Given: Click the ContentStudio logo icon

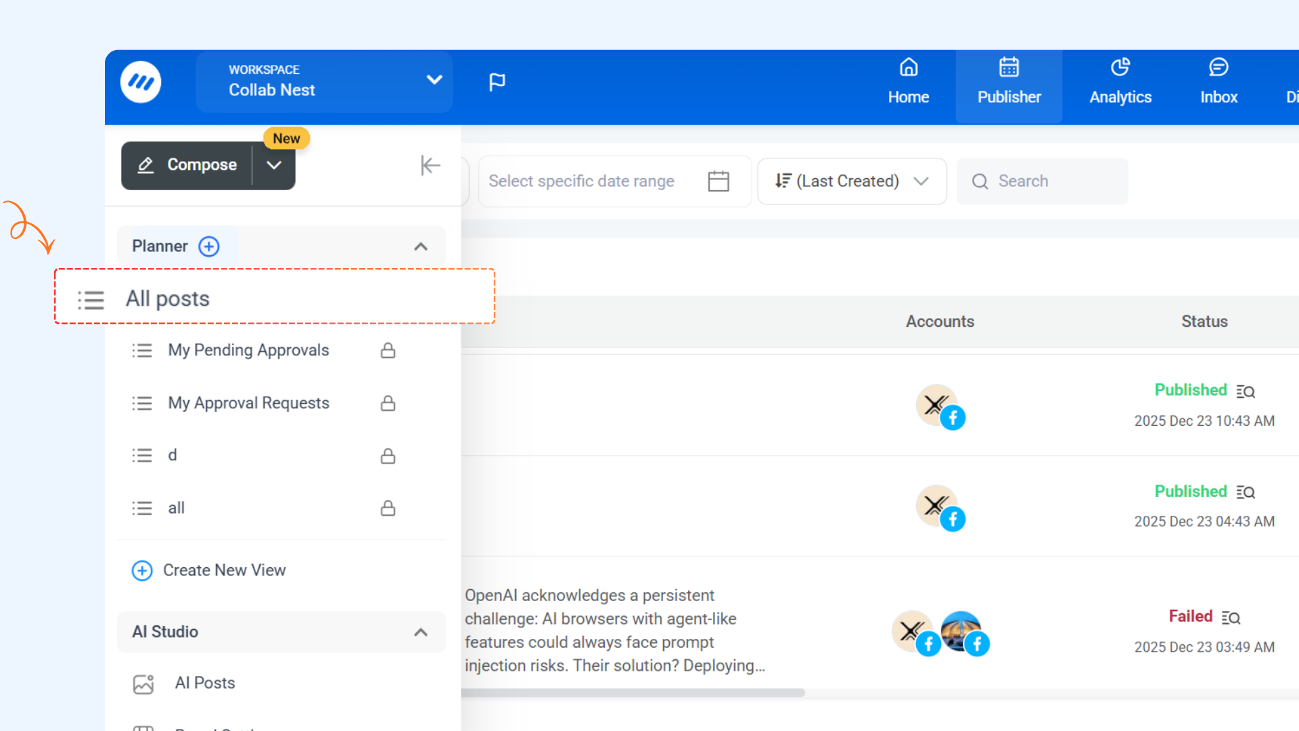Looking at the screenshot, I should tap(141, 83).
